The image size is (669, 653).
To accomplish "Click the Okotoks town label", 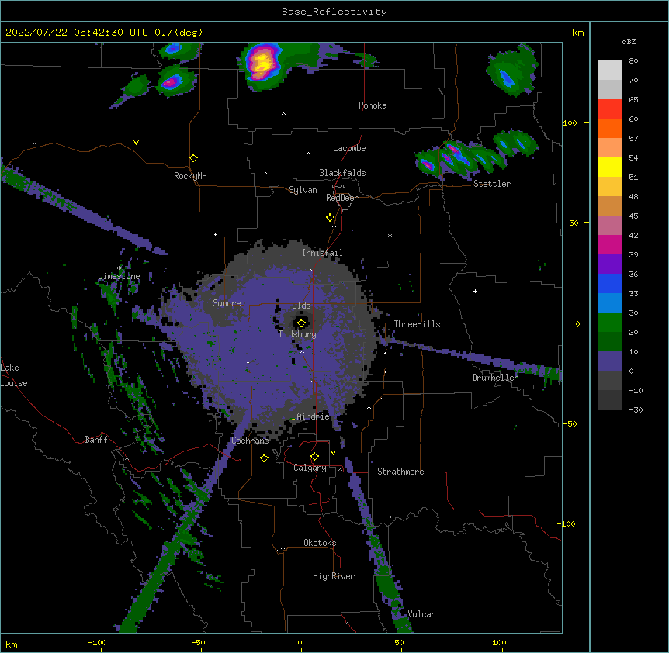I will [x=320, y=543].
